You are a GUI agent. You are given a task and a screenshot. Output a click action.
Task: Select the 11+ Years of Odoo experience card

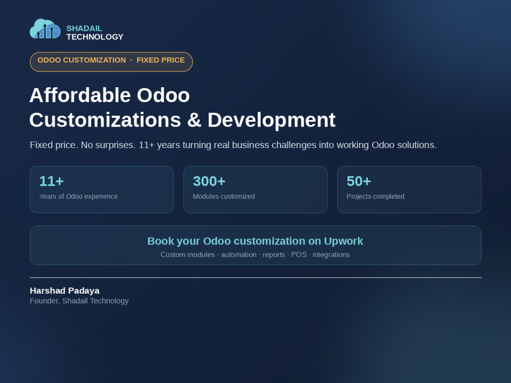point(102,189)
